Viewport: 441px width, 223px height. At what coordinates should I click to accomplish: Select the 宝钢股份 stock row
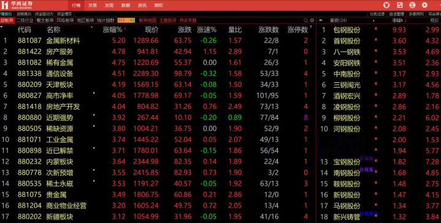[x=379, y=162]
